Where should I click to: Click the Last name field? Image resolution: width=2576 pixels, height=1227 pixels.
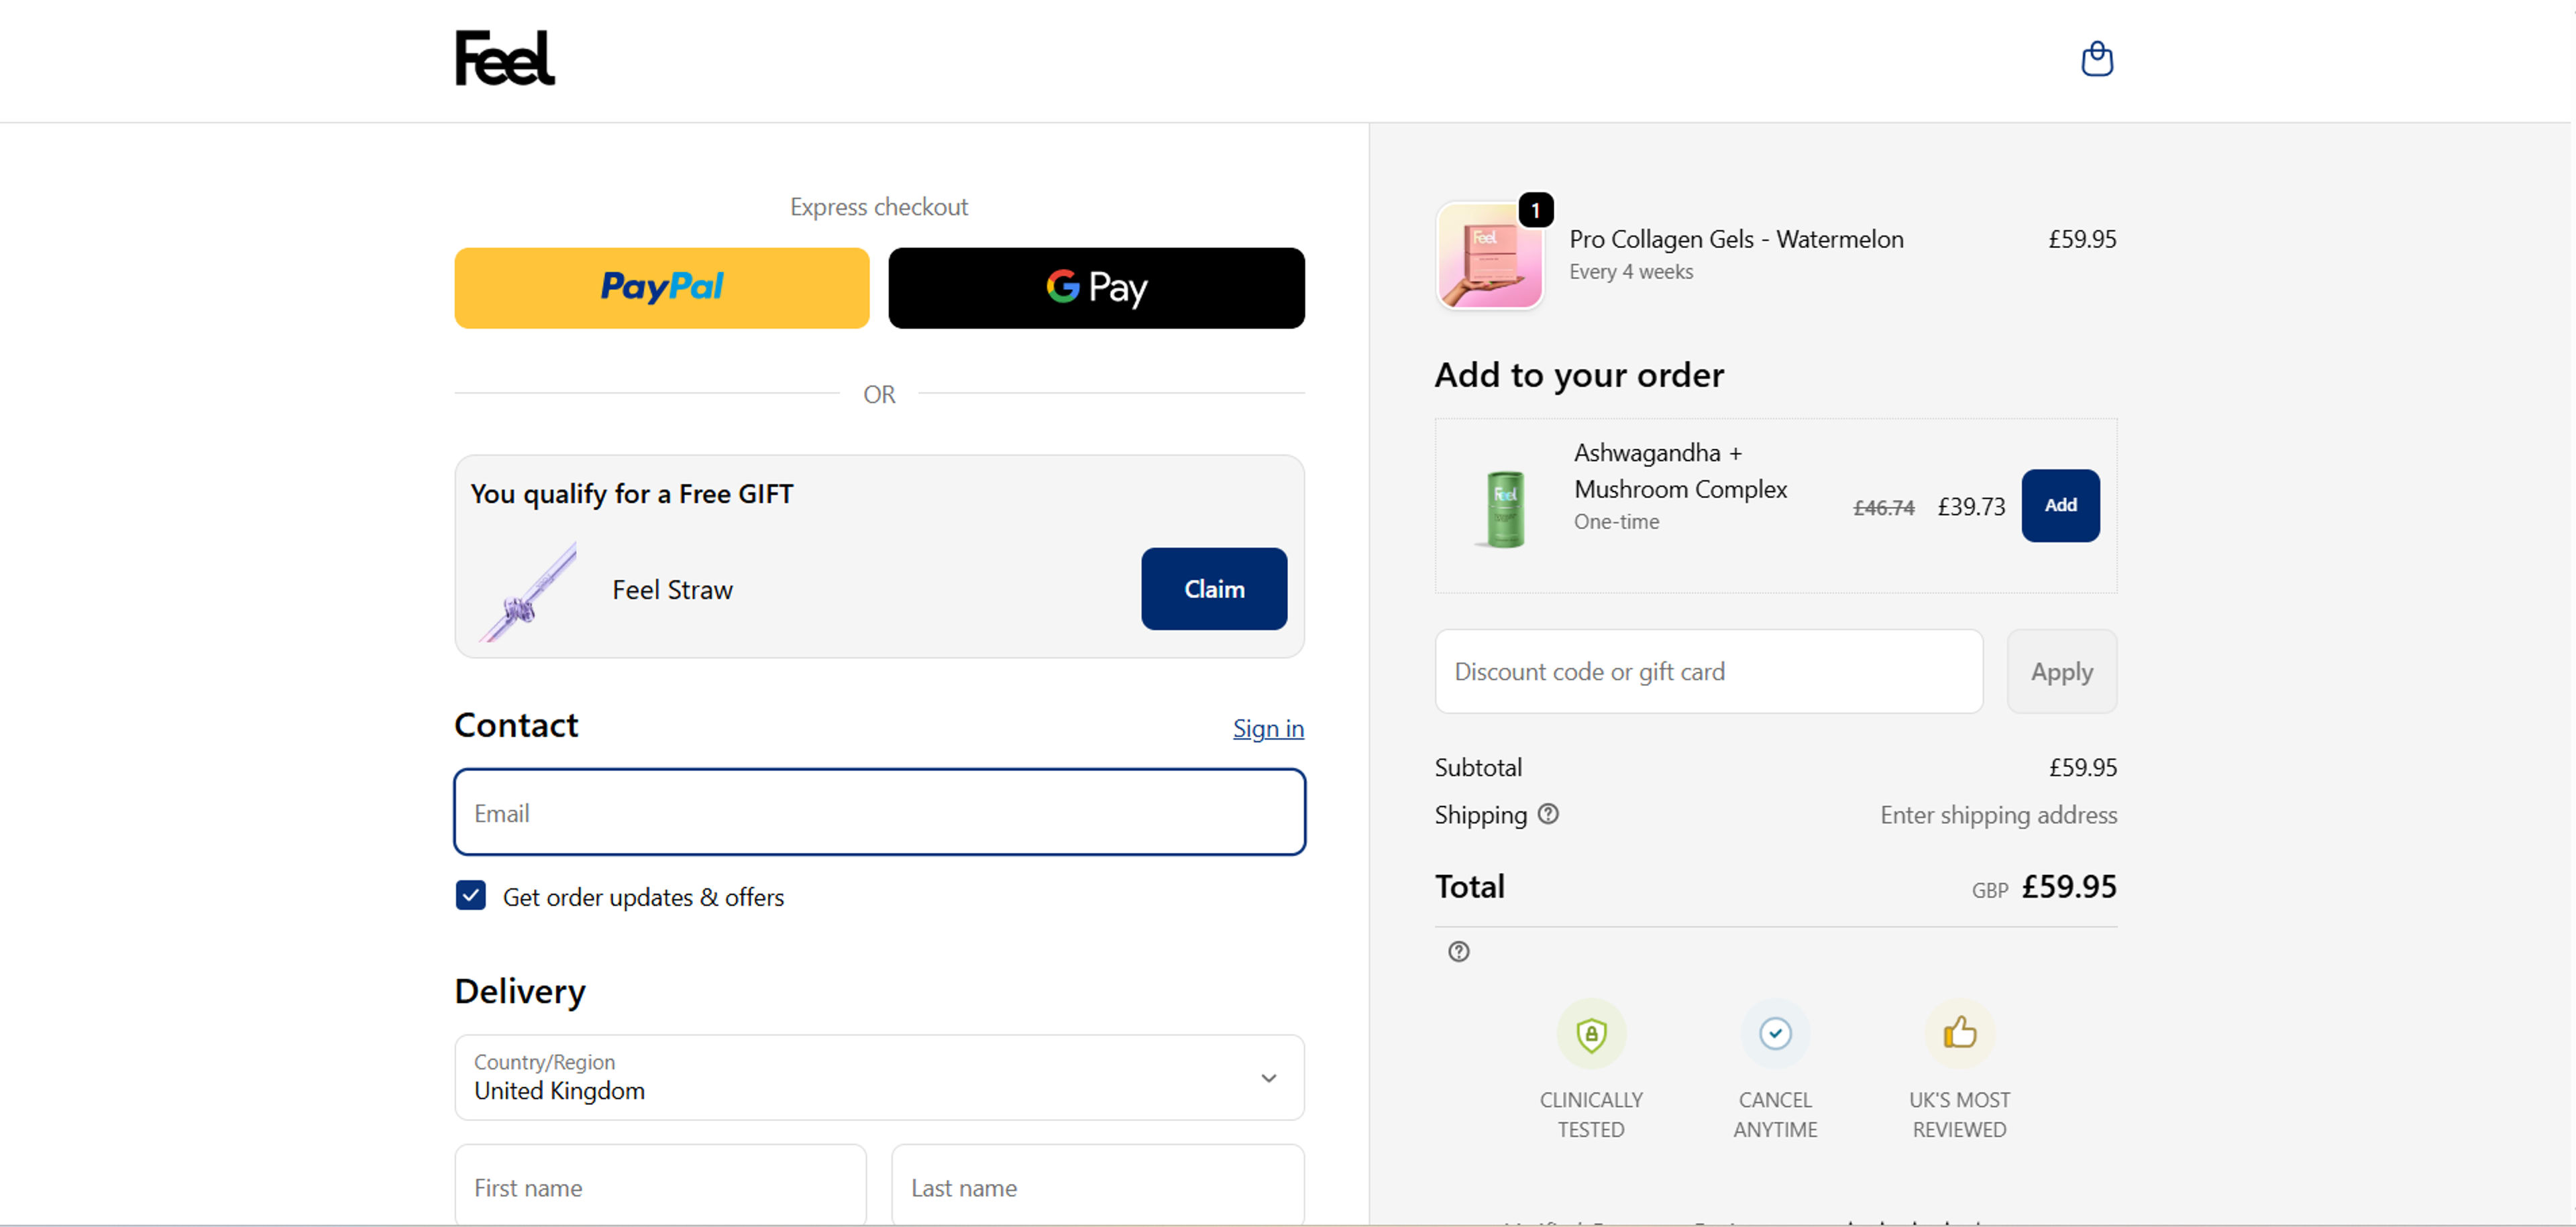[1096, 1187]
